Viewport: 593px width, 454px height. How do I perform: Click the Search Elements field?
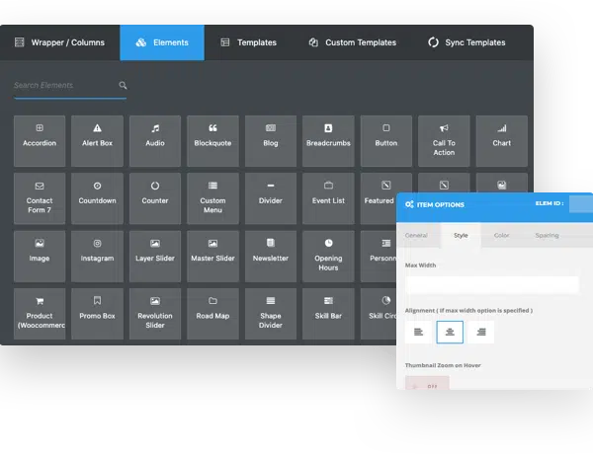(x=64, y=86)
